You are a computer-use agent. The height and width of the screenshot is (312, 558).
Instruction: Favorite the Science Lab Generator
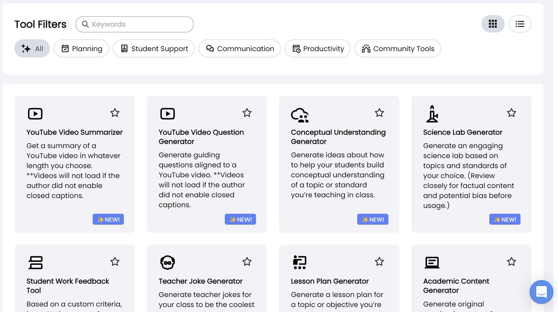[511, 112]
